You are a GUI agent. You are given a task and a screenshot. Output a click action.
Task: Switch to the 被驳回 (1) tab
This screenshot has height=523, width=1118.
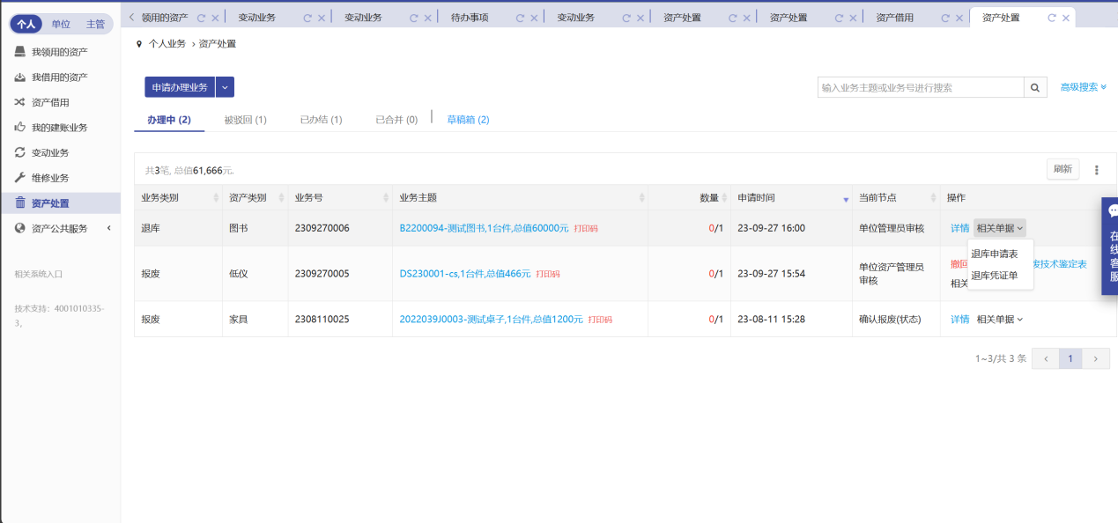coord(245,120)
